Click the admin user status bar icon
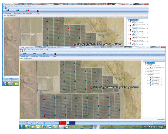 click(39, 123)
